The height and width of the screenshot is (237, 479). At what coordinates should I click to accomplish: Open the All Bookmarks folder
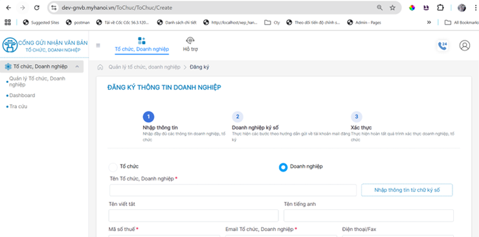(462, 22)
